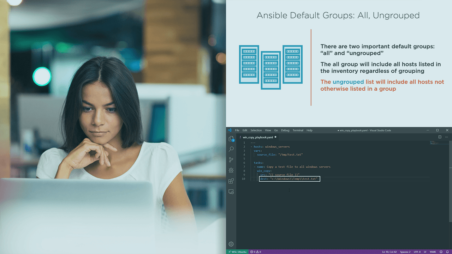Click the Spaces: 2 indentation setting
This screenshot has width=452, height=254.
coord(405,252)
